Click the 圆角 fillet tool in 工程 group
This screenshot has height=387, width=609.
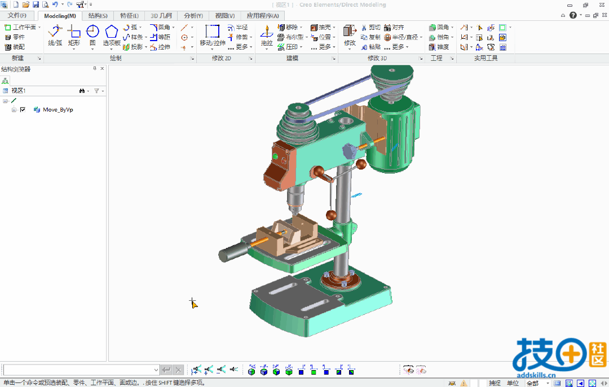[439, 28]
